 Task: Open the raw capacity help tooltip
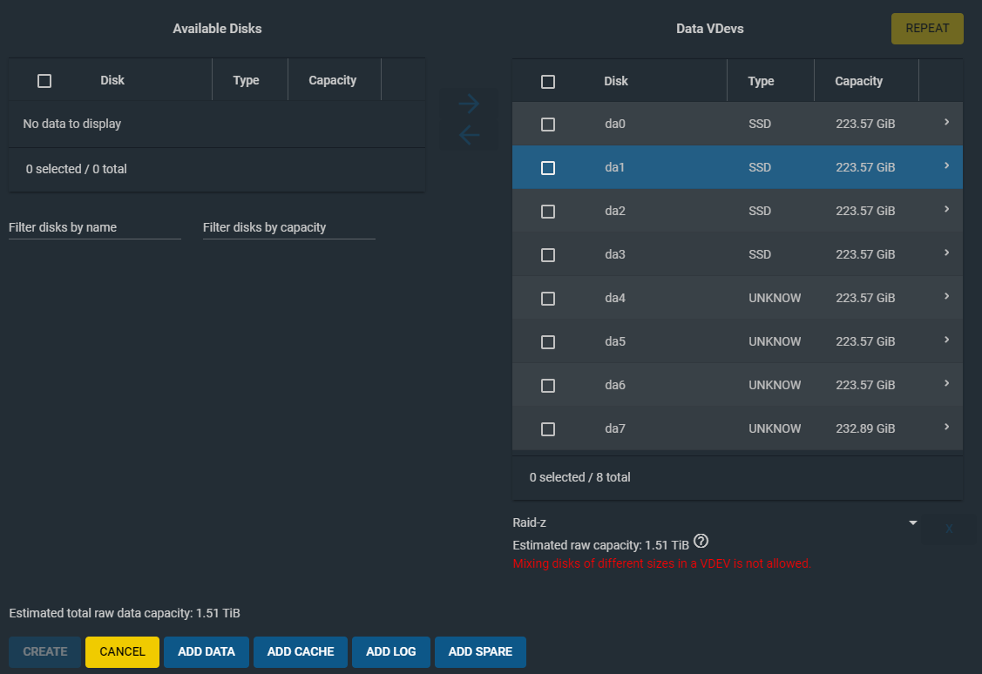coord(701,543)
